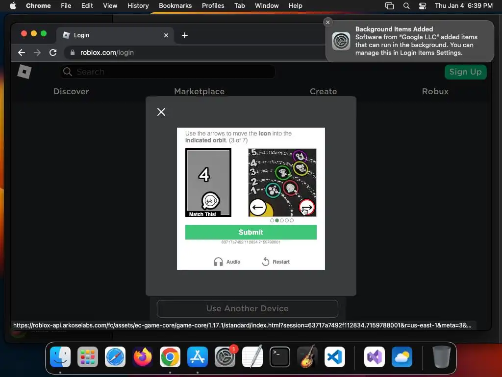This screenshot has height=377, width=502.
Task: Open TextEdit from the Dock
Action: point(252,356)
